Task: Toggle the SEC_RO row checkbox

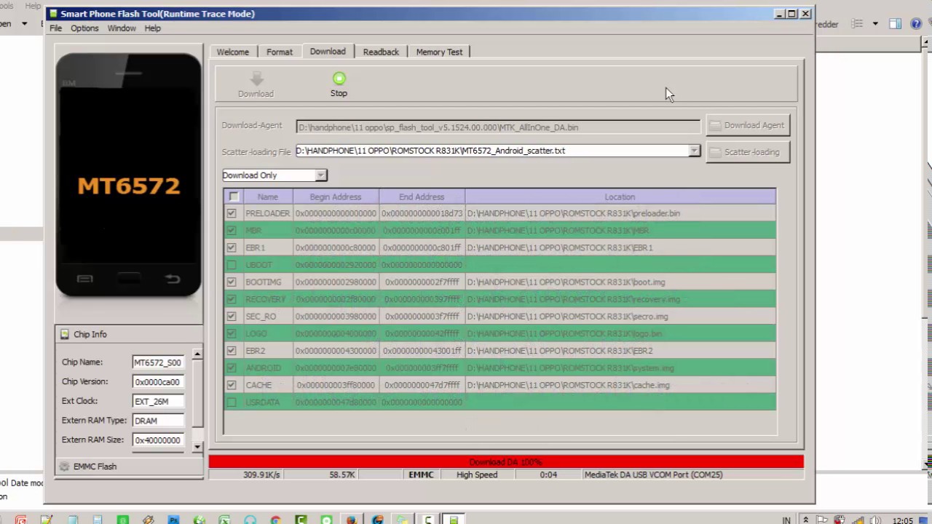Action: 232,317
